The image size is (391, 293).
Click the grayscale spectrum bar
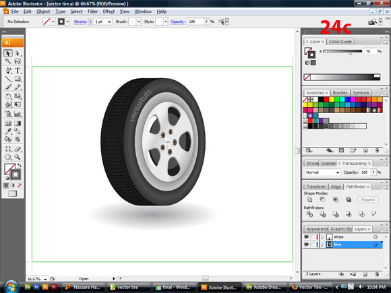point(342,77)
